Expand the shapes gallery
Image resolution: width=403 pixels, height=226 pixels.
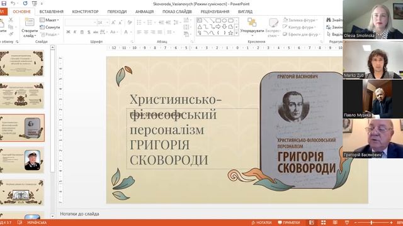pyautogui.click(x=237, y=33)
